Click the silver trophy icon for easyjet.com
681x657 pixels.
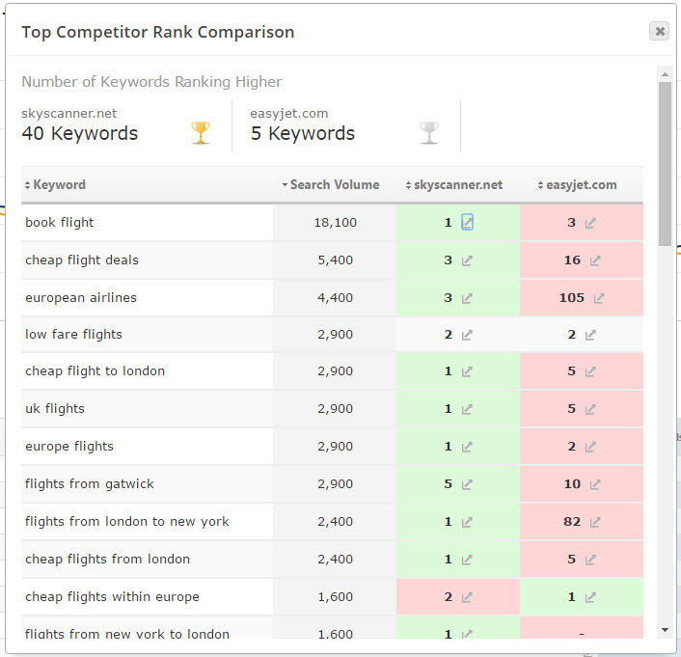429,132
